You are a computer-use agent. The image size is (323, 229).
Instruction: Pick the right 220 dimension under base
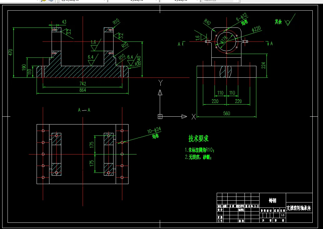[x=238, y=101]
